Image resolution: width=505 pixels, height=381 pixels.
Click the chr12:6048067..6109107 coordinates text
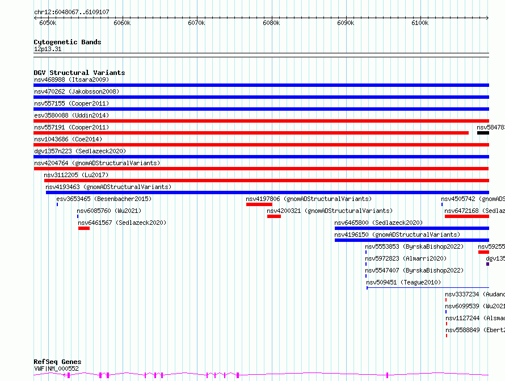tap(71, 12)
